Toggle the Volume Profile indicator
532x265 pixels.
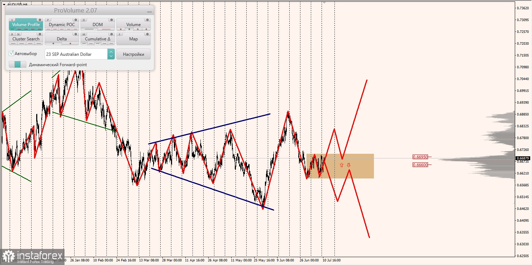click(26, 24)
